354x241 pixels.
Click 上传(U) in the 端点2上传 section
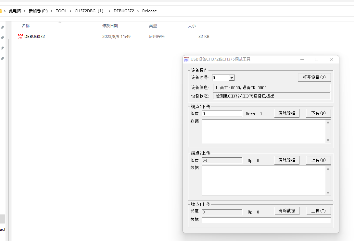(x=319, y=160)
